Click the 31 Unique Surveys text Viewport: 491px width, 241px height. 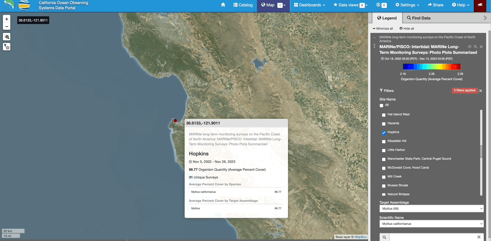coord(203,177)
